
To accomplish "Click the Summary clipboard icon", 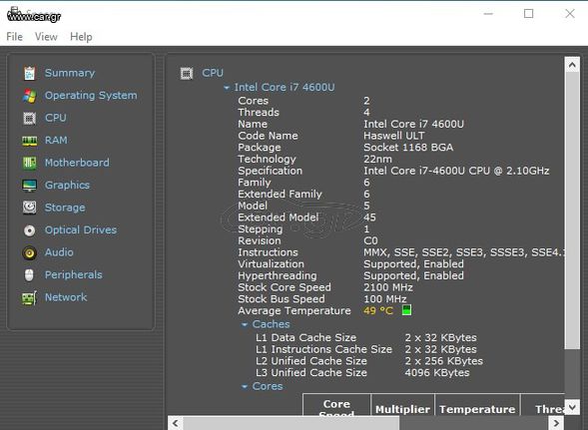I will point(29,73).
